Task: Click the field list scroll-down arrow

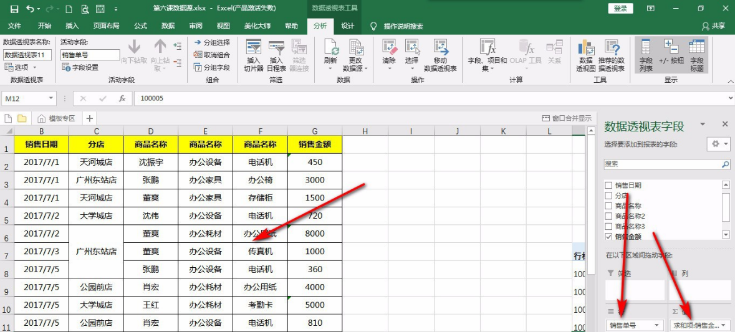Action: (x=726, y=234)
